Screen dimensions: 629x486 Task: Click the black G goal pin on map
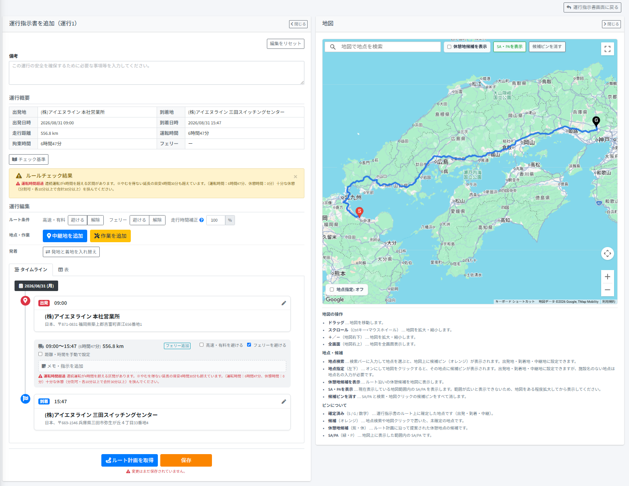[x=596, y=121]
